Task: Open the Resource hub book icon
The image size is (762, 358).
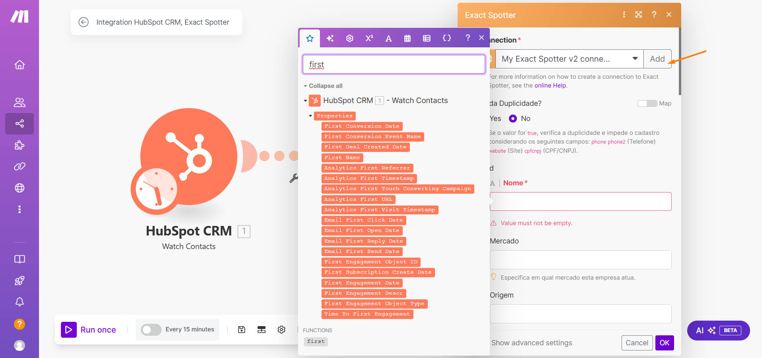Action: (19, 259)
